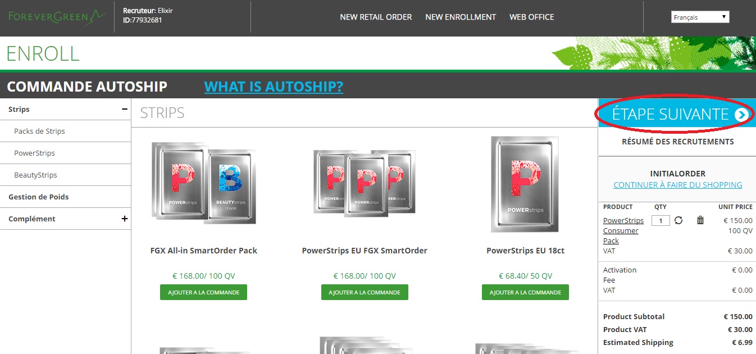
Task: Click the Product Subtotal label
Action: tap(634, 316)
